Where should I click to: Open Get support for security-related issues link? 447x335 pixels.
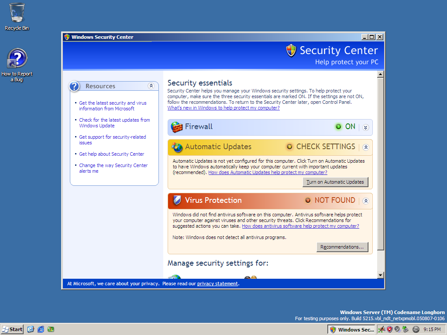[112, 140]
